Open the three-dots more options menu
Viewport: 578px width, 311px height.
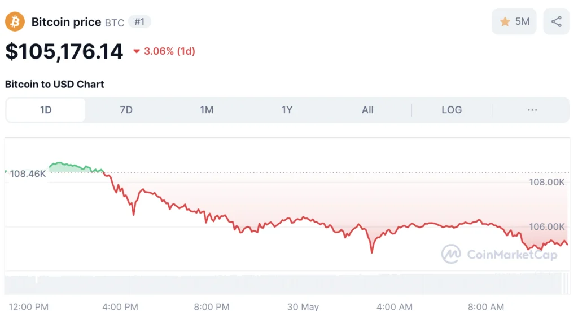(532, 110)
